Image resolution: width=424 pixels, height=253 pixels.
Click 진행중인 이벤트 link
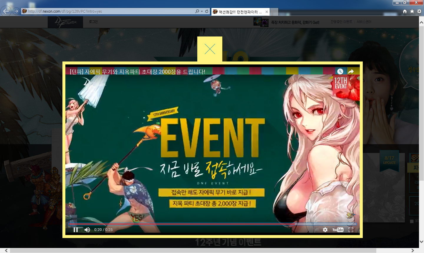341,22
